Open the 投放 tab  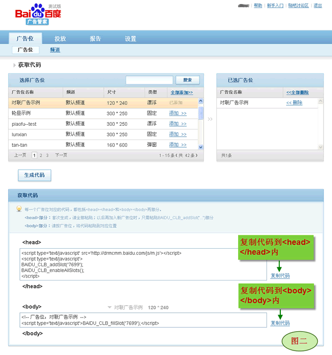60,38
